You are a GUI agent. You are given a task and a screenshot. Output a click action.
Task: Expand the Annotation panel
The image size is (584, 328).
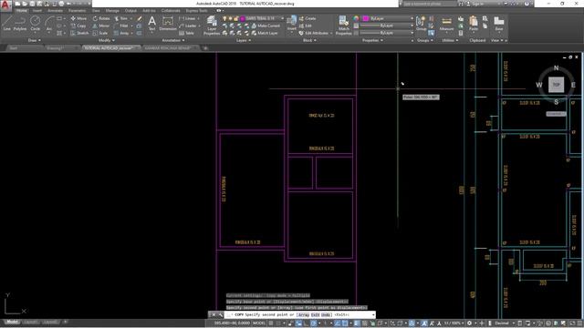pos(173,40)
